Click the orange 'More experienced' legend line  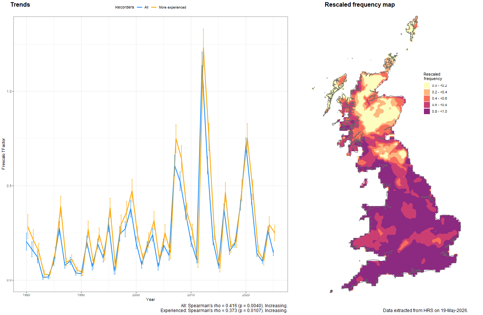click(155, 7)
